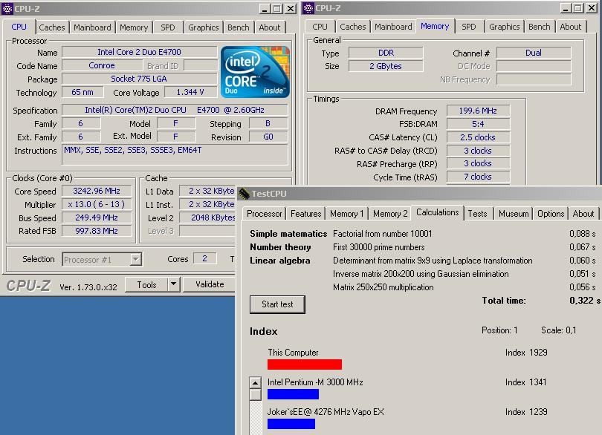Click the Revision value 'G0'
The width and height of the screenshot is (602, 435).
coord(268,137)
